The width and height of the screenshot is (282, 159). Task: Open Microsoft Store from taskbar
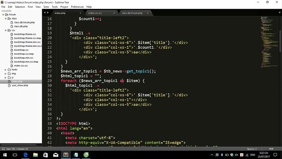pos(45,155)
